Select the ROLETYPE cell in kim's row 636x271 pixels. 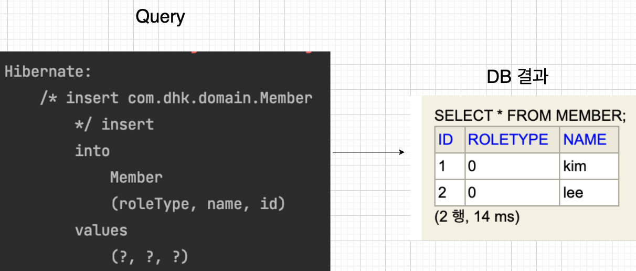[512, 166]
